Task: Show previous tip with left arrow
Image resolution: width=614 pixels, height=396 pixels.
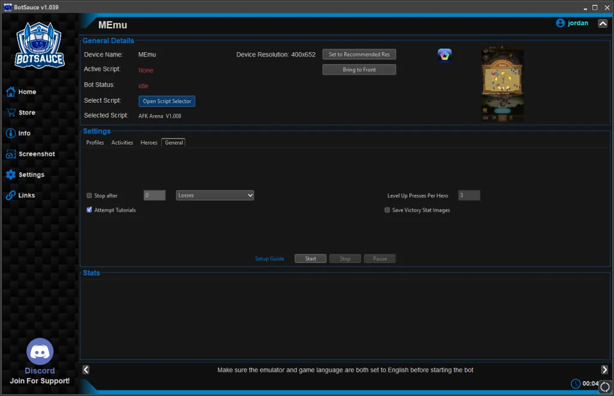Action: [x=86, y=370]
